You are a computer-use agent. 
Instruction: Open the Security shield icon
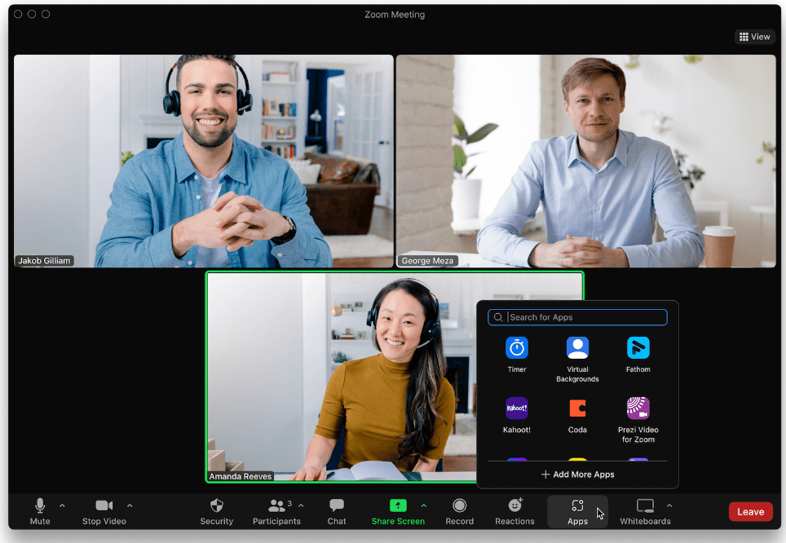[x=216, y=506]
